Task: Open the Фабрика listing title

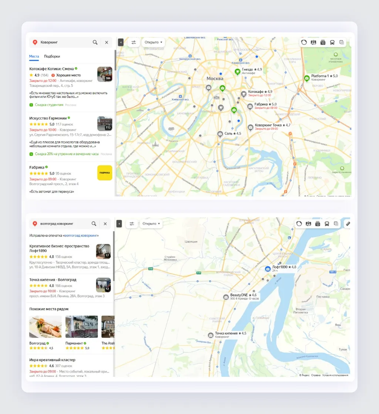Action: point(37,167)
